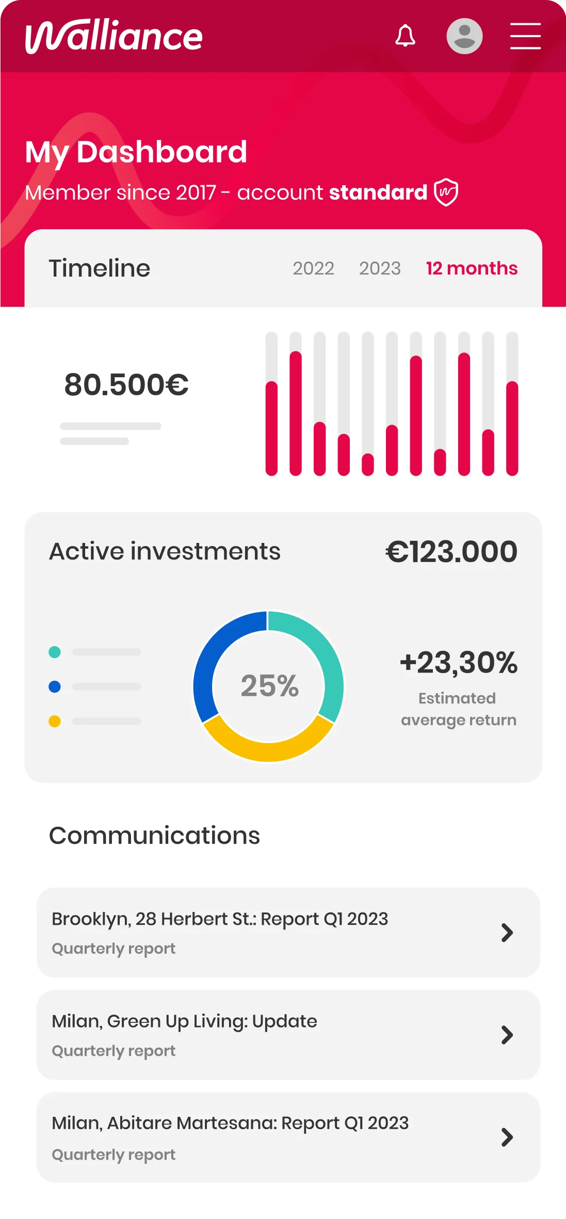Viewport: 566px width, 1219px height.
Task: Open the user profile avatar
Action: pos(464,36)
